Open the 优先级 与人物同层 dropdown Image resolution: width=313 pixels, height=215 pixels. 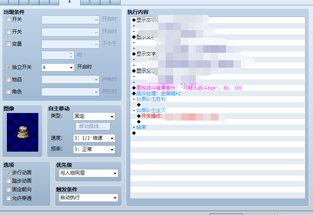[x=89, y=173]
